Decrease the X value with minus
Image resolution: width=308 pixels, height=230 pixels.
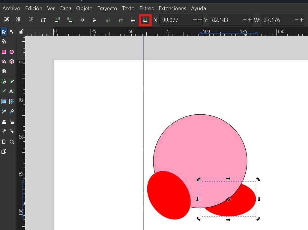pyautogui.click(x=195, y=20)
